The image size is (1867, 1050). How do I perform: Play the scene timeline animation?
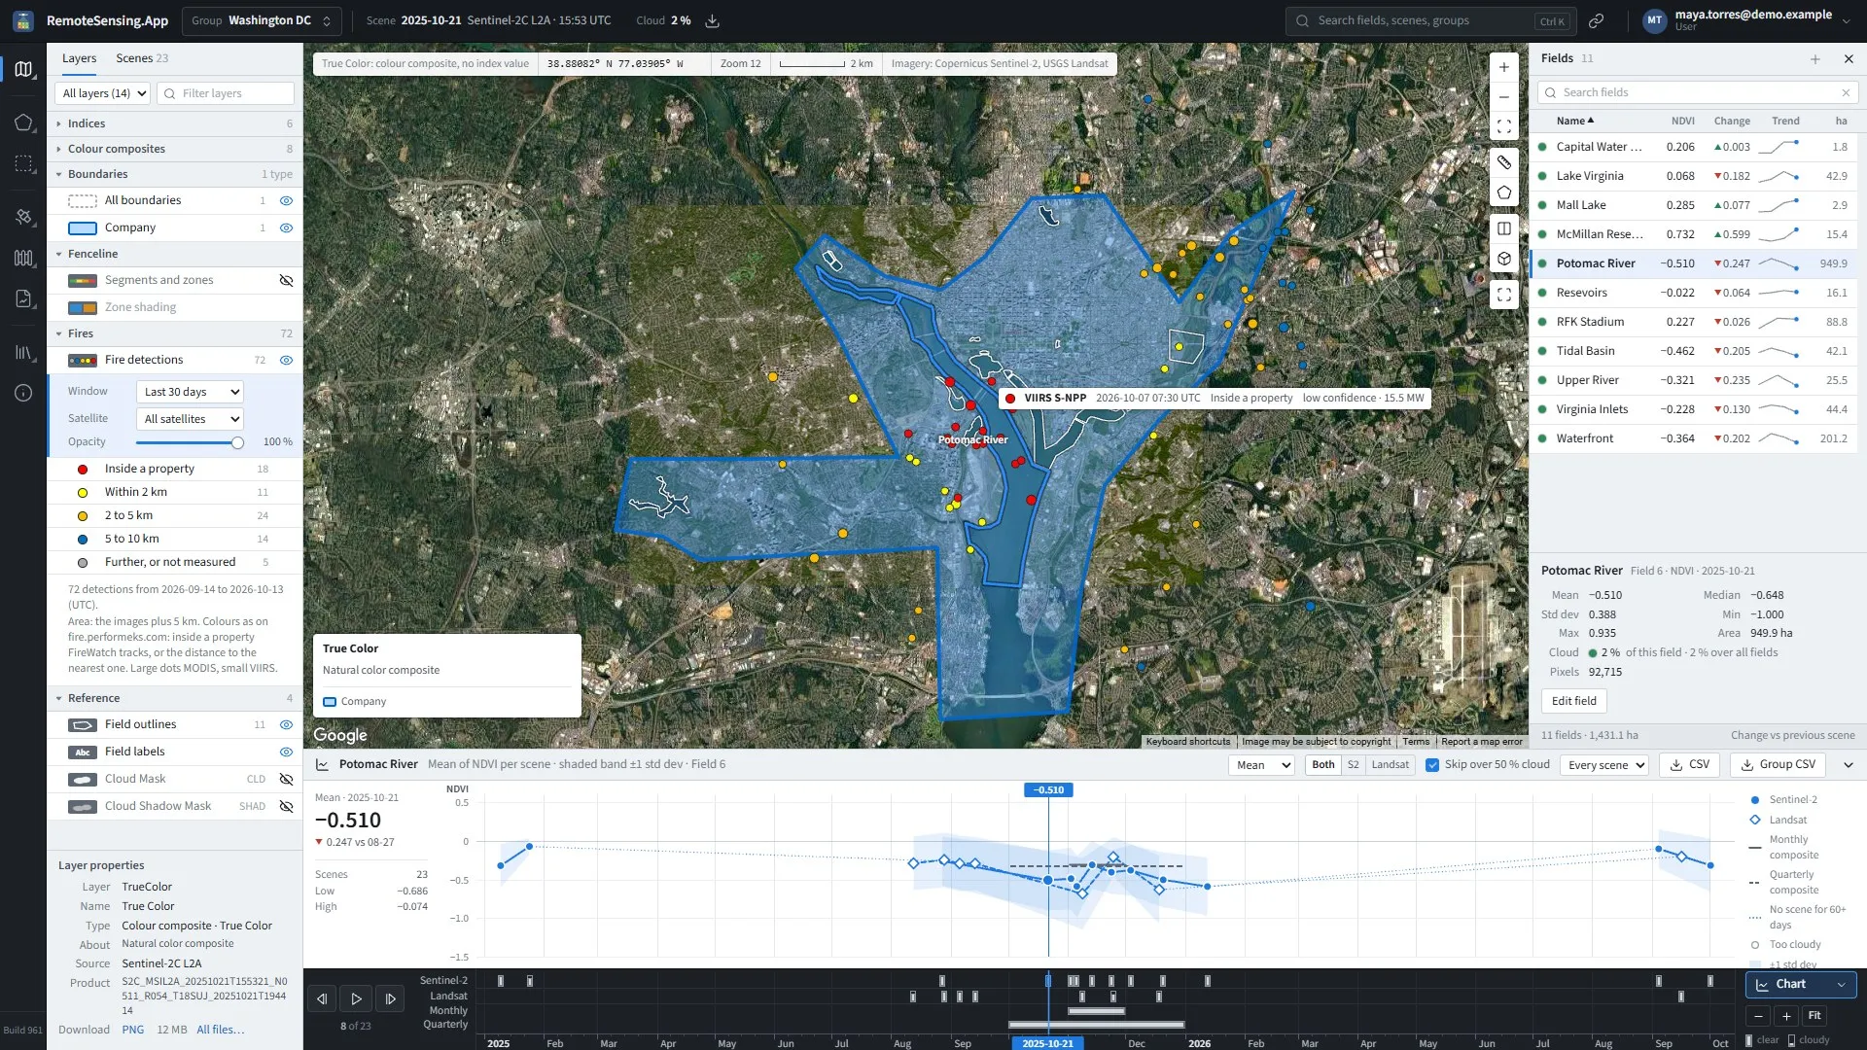(x=356, y=998)
